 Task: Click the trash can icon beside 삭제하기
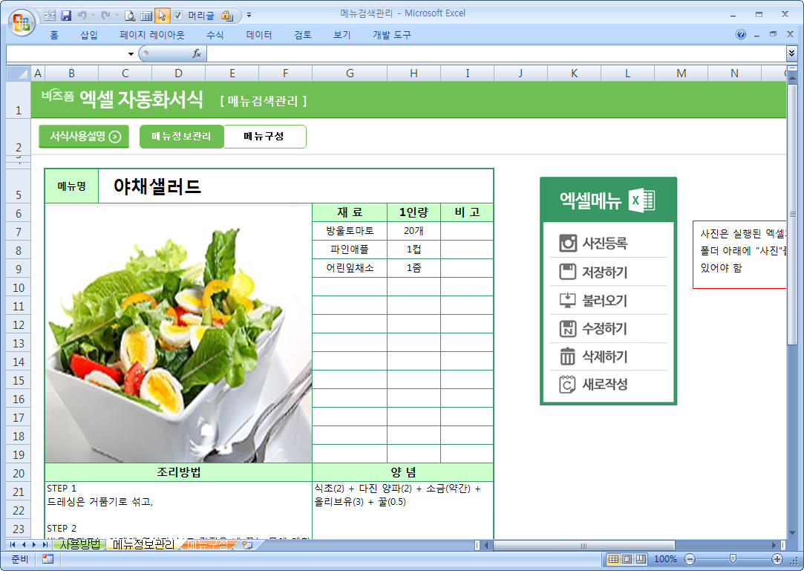point(568,356)
